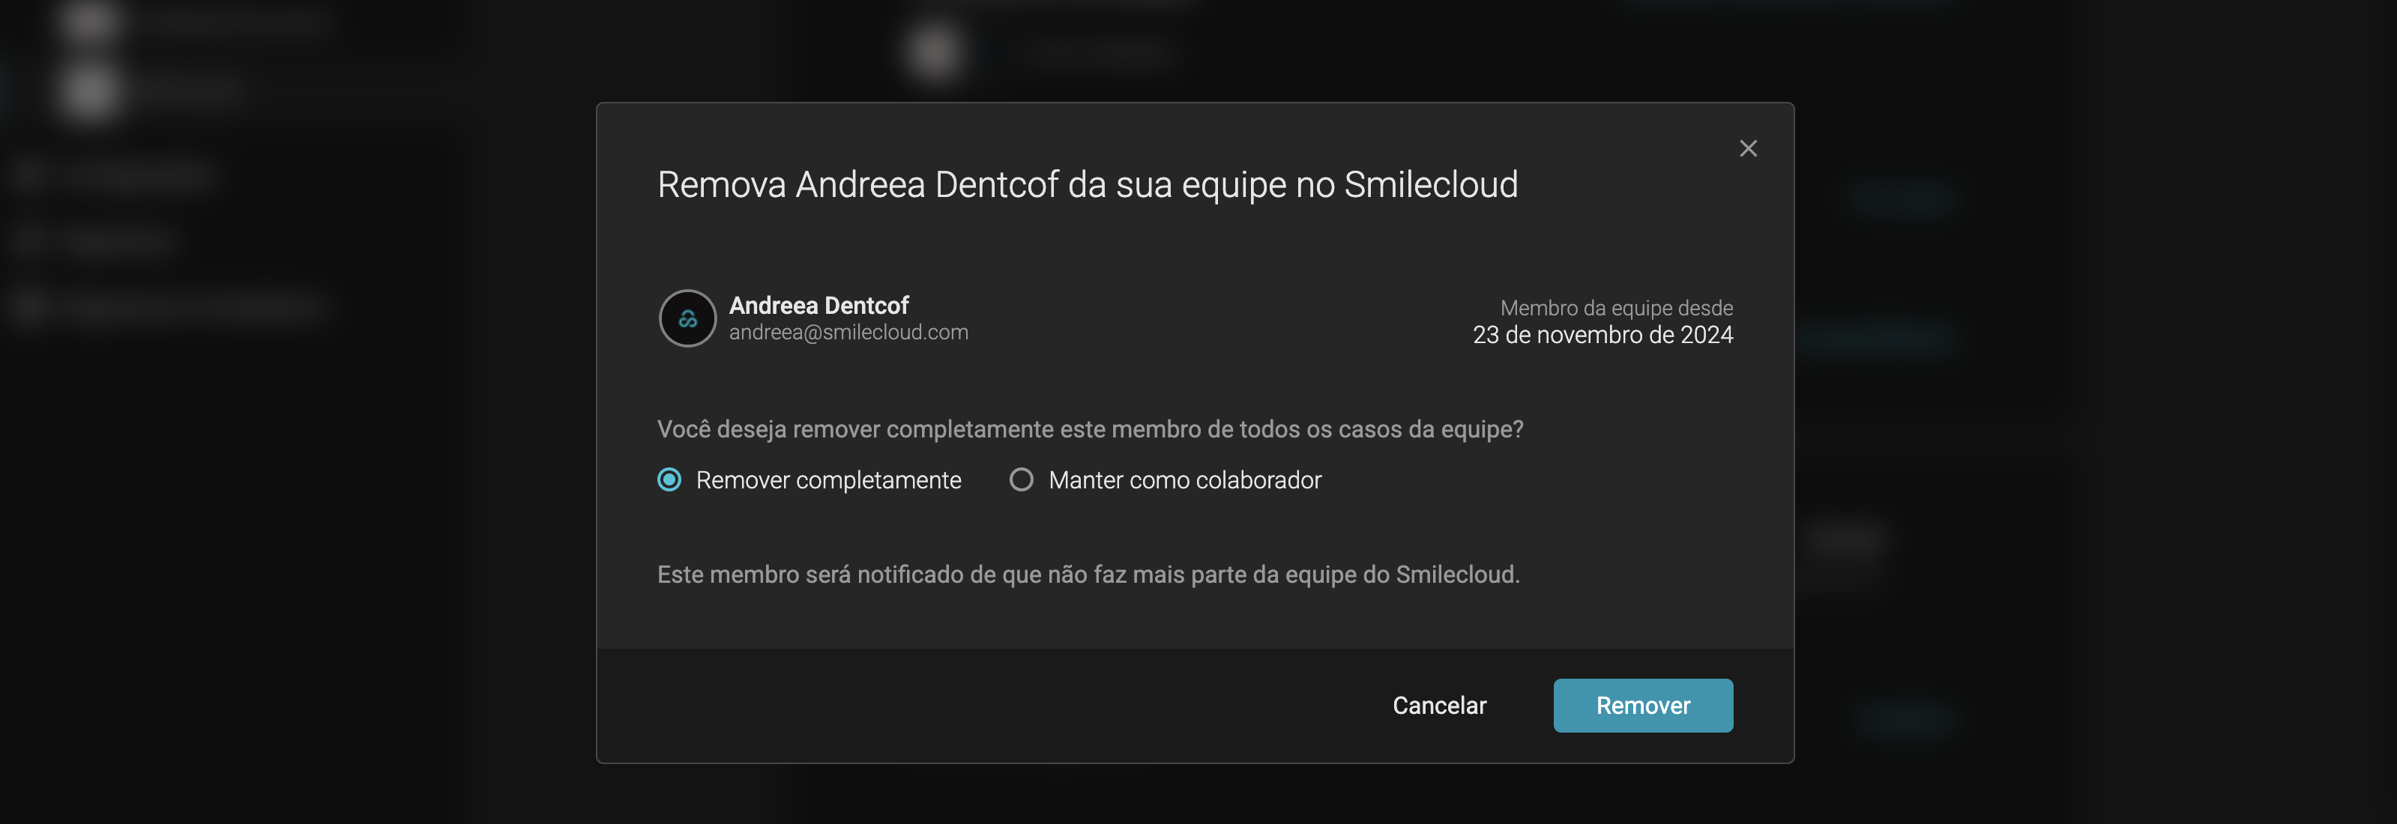
Task: Click the blurred round avatar behind dialog top
Action: pos(934,51)
